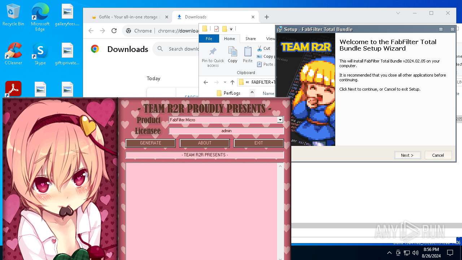Image resolution: width=462 pixels, height=260 pixels.
Task: Click the Paste shortcut icon
Action: [x=260, y=64]
